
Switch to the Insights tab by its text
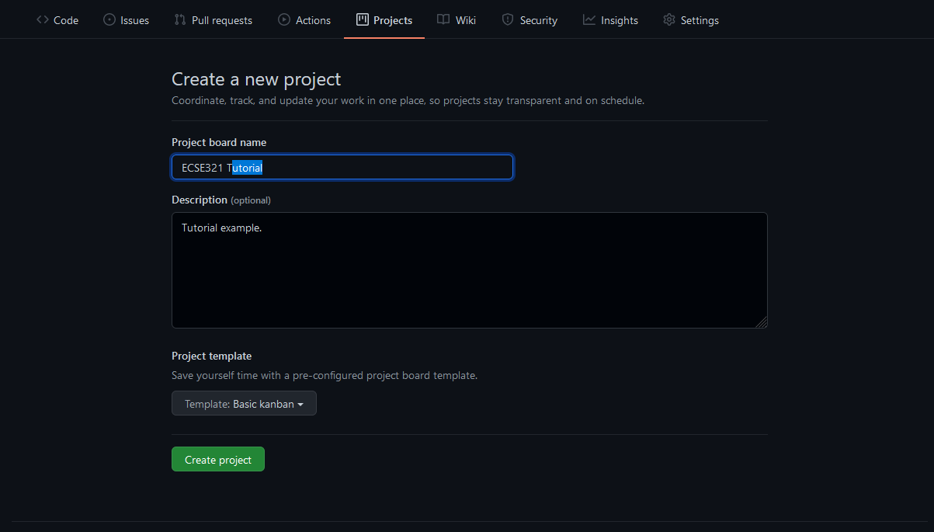[620, 20]
